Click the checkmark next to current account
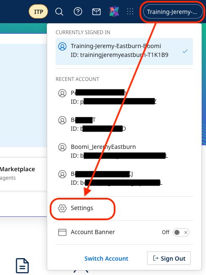The height and width of the screenshot is (275, 206). tap(185, 51)
